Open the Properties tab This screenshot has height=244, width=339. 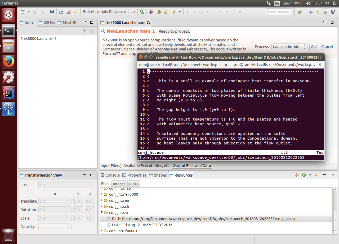point(134,175)
